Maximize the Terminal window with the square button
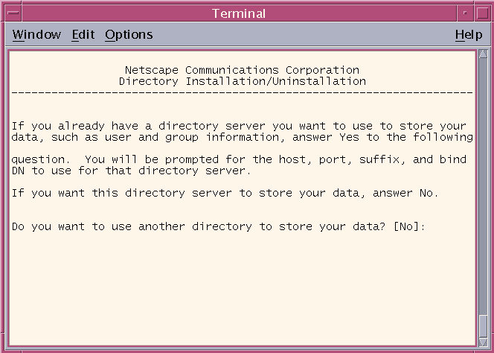The height and width of the screenshot is (353, 494). pyautogui.click(x=482, y=13)
